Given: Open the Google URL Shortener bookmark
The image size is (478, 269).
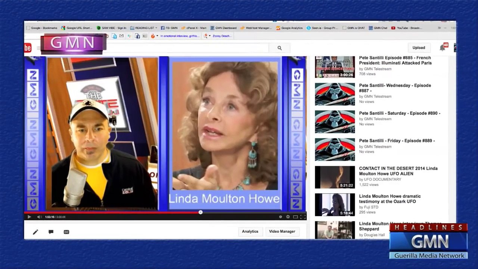Looking at the screenshot, I should (x=77, y=28).
